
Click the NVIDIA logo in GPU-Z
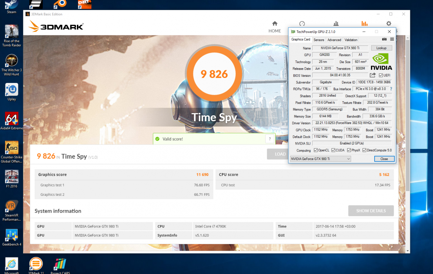381,61
